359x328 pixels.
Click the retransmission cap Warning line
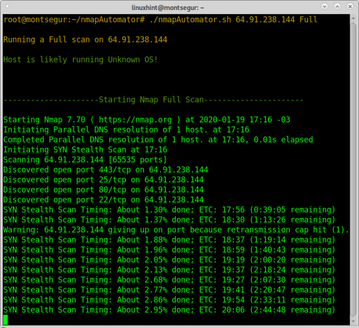tap(176, 230)
